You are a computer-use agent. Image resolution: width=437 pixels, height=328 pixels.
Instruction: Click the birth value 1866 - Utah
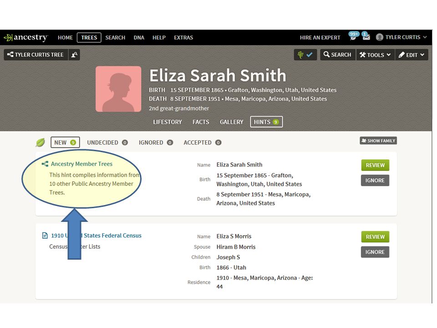231,267
